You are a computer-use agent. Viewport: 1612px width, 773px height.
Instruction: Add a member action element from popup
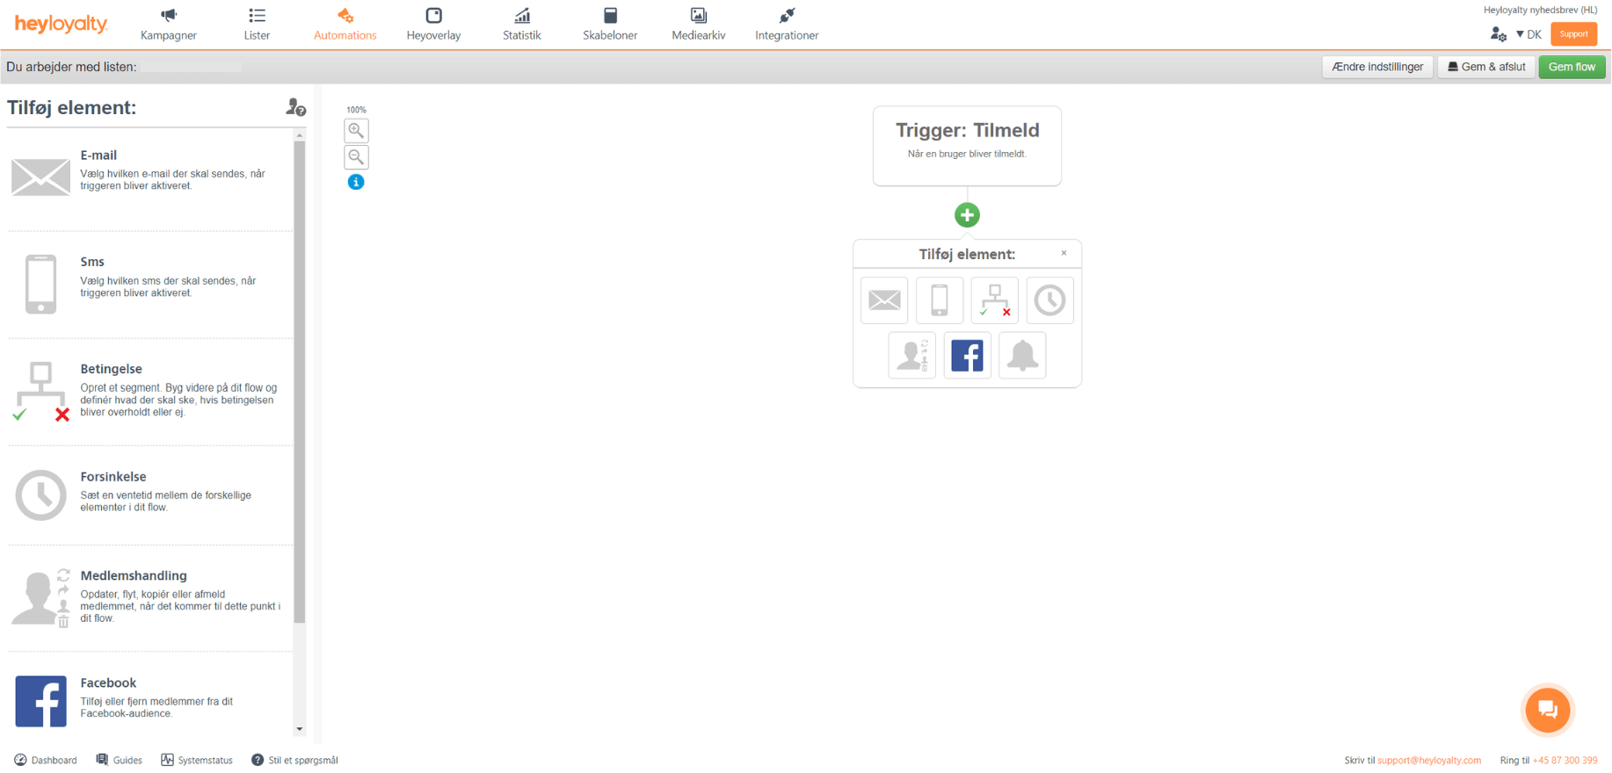point(912,356)
